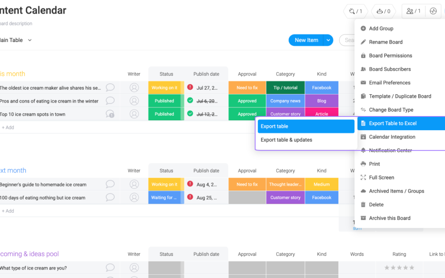The image size is (445, 278).
Task: Assign writer avatar for Beginner's guide row
Action: pyautogui.click(x=134, y=185)
